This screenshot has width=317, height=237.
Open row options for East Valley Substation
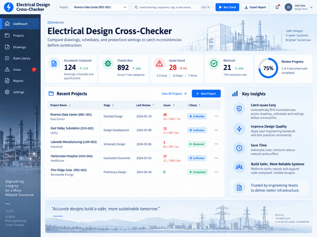coord(216,130)
